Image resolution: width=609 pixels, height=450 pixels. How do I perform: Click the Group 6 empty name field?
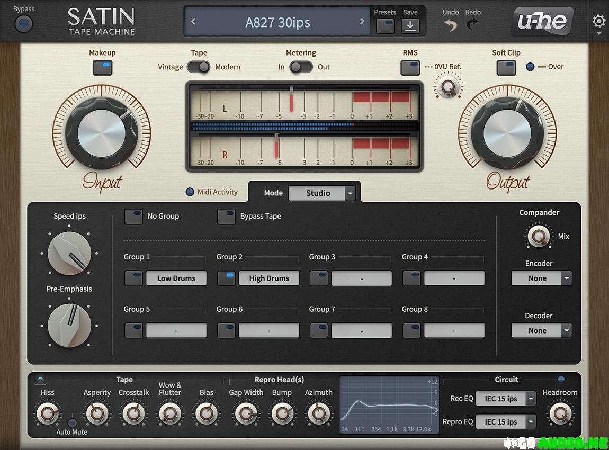point(269,330)
